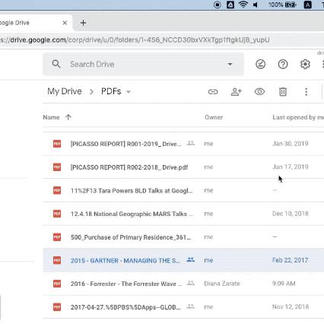The height and width of the screenshot is (324, 324).
Task: Open the More actions vertical dots
Action: 307,92
